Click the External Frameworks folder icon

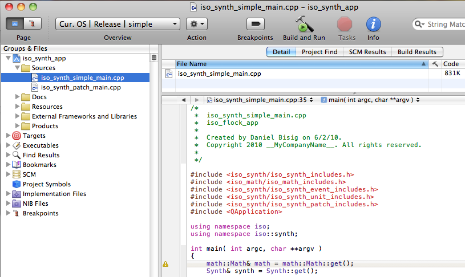tap(26, 116)
